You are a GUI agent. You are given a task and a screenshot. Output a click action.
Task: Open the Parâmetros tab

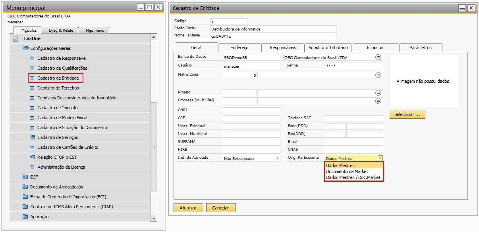[421, 48]
